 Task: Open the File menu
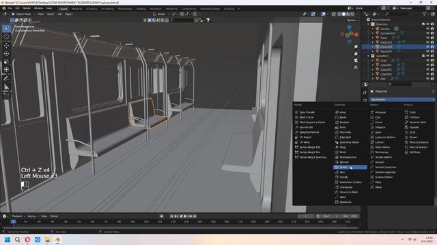click(10, 9)
